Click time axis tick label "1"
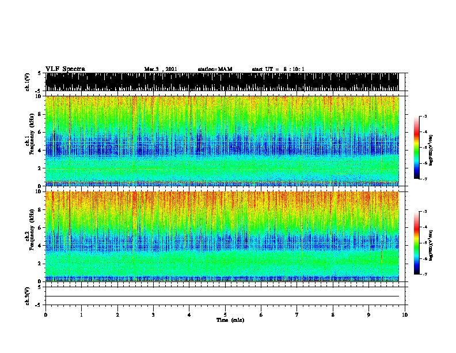456x353 pixels. 81,315
